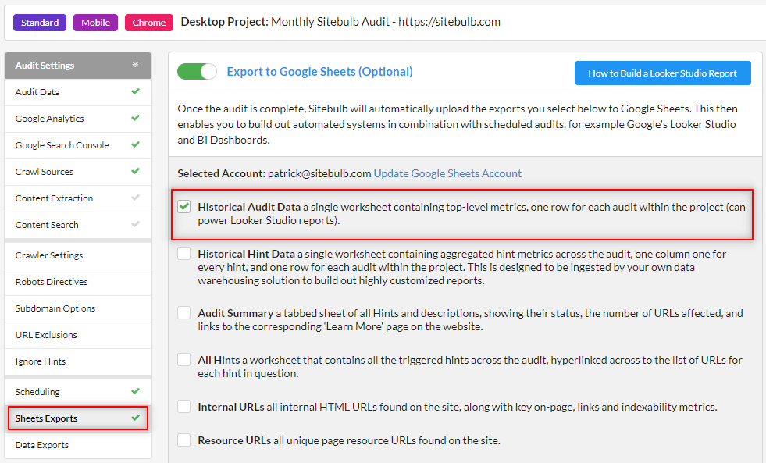Click the green checkmark beside Sheets Exports

(x=135, y=418)
